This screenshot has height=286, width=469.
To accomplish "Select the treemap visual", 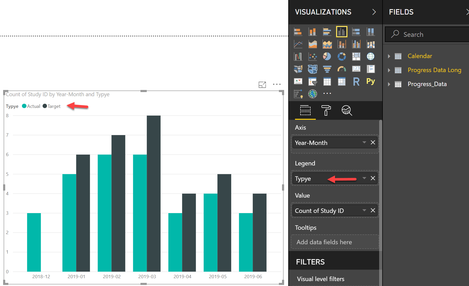I will pos(356,57).
